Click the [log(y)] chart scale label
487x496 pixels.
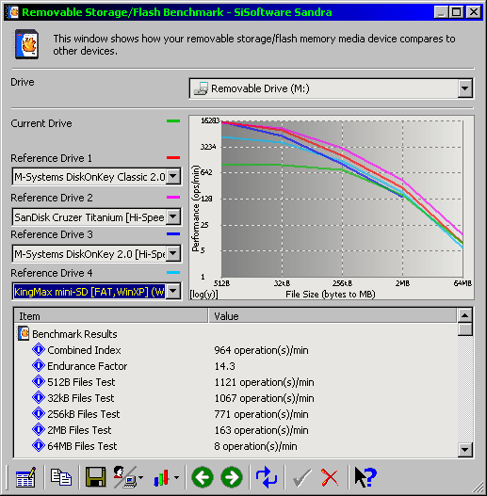pos(203,295)
